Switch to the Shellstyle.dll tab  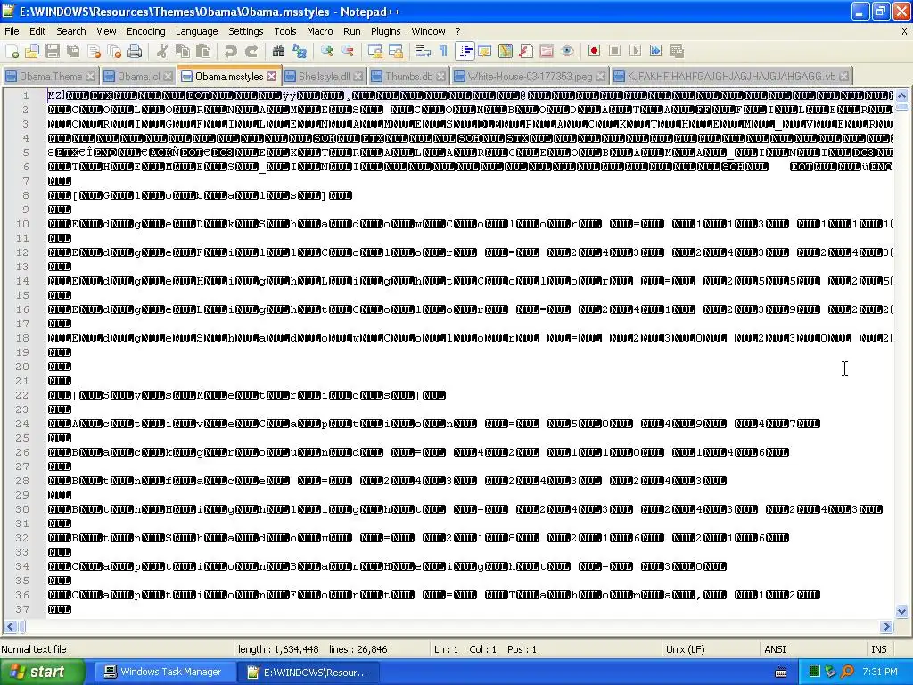click(324, 77)
